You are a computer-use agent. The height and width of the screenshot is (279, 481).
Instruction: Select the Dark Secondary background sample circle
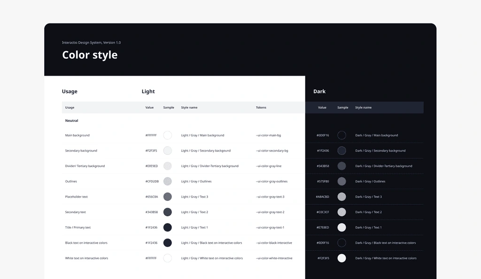[x=342, y=151]
